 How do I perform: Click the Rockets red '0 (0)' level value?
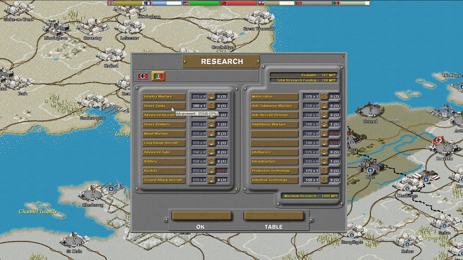[x=222, y=171]
